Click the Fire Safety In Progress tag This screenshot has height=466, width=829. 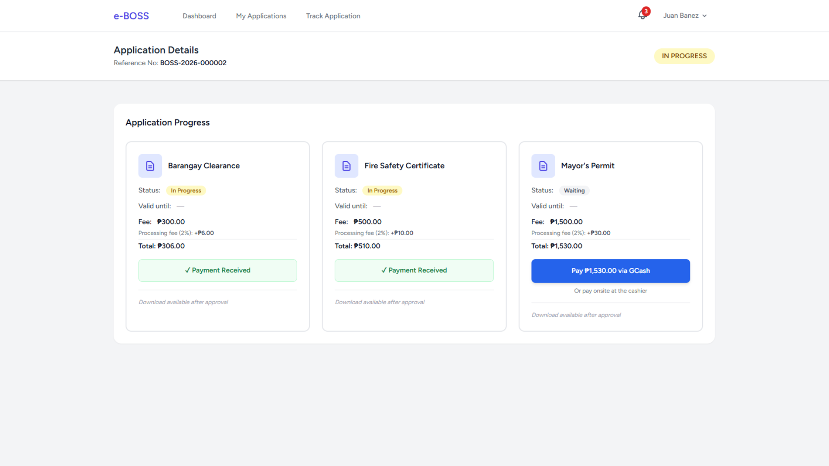pos(382,191)
